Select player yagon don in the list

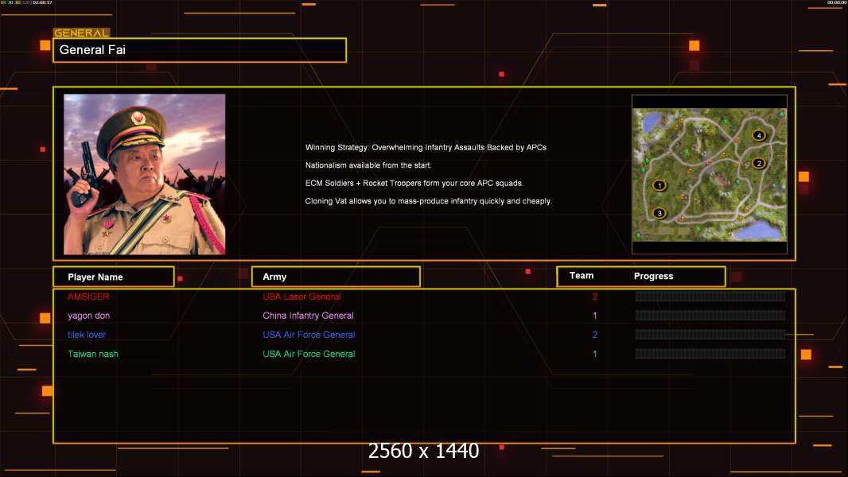[x=88, y=316]
